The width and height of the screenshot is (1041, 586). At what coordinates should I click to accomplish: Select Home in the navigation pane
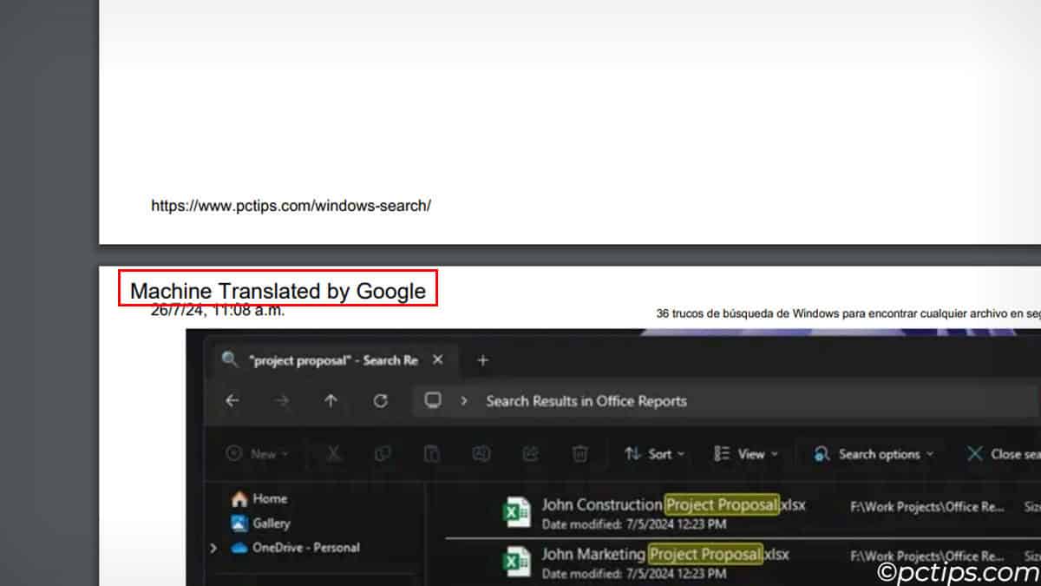pos(269,499)
